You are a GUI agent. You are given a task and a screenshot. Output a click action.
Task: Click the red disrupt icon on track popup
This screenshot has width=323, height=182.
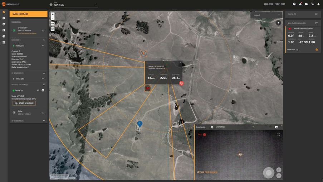(x=181, y=83)
